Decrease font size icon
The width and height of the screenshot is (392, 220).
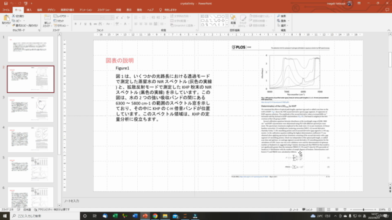click(x=122, y=18)
